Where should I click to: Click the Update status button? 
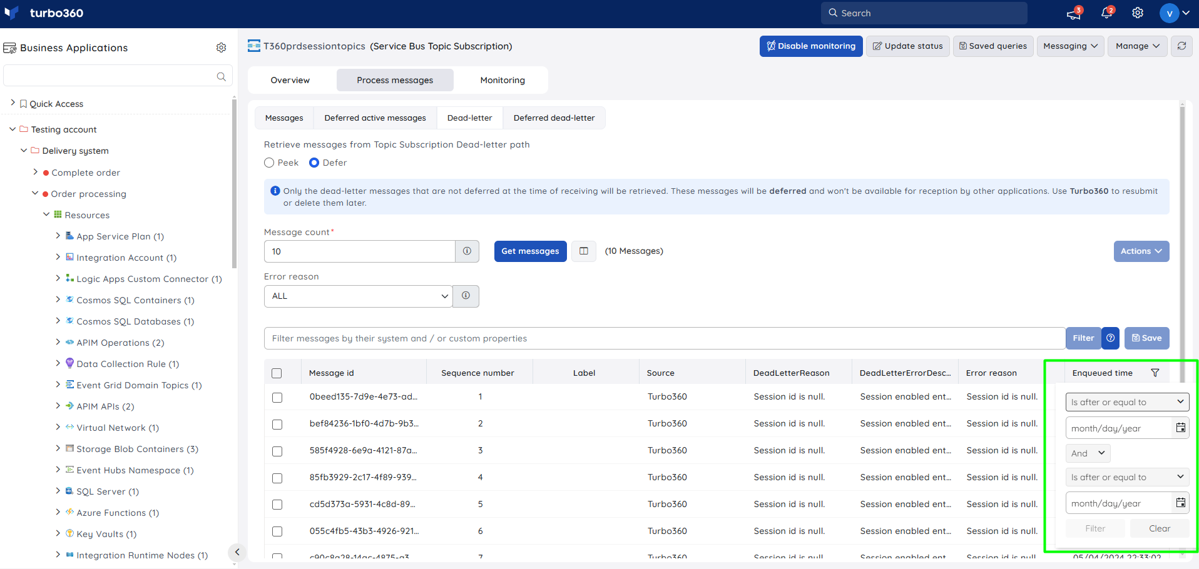click(x=908, y=46)
